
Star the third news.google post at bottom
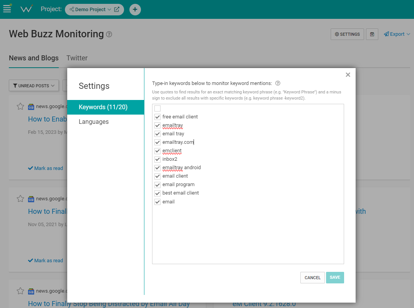coord(20,291)
